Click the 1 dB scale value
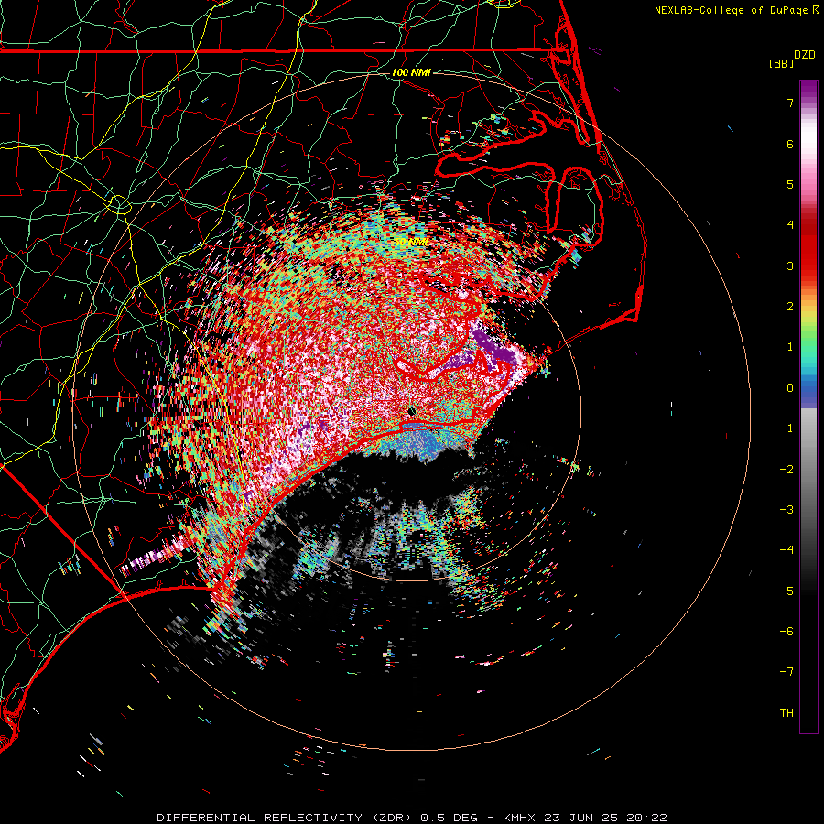Screen dimensions: 824x824 pos(790,347)
